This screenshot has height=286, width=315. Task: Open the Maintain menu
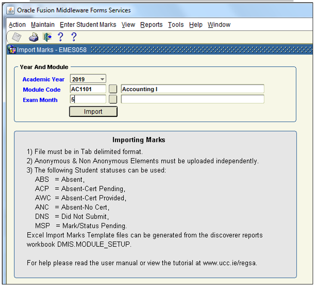43,25
